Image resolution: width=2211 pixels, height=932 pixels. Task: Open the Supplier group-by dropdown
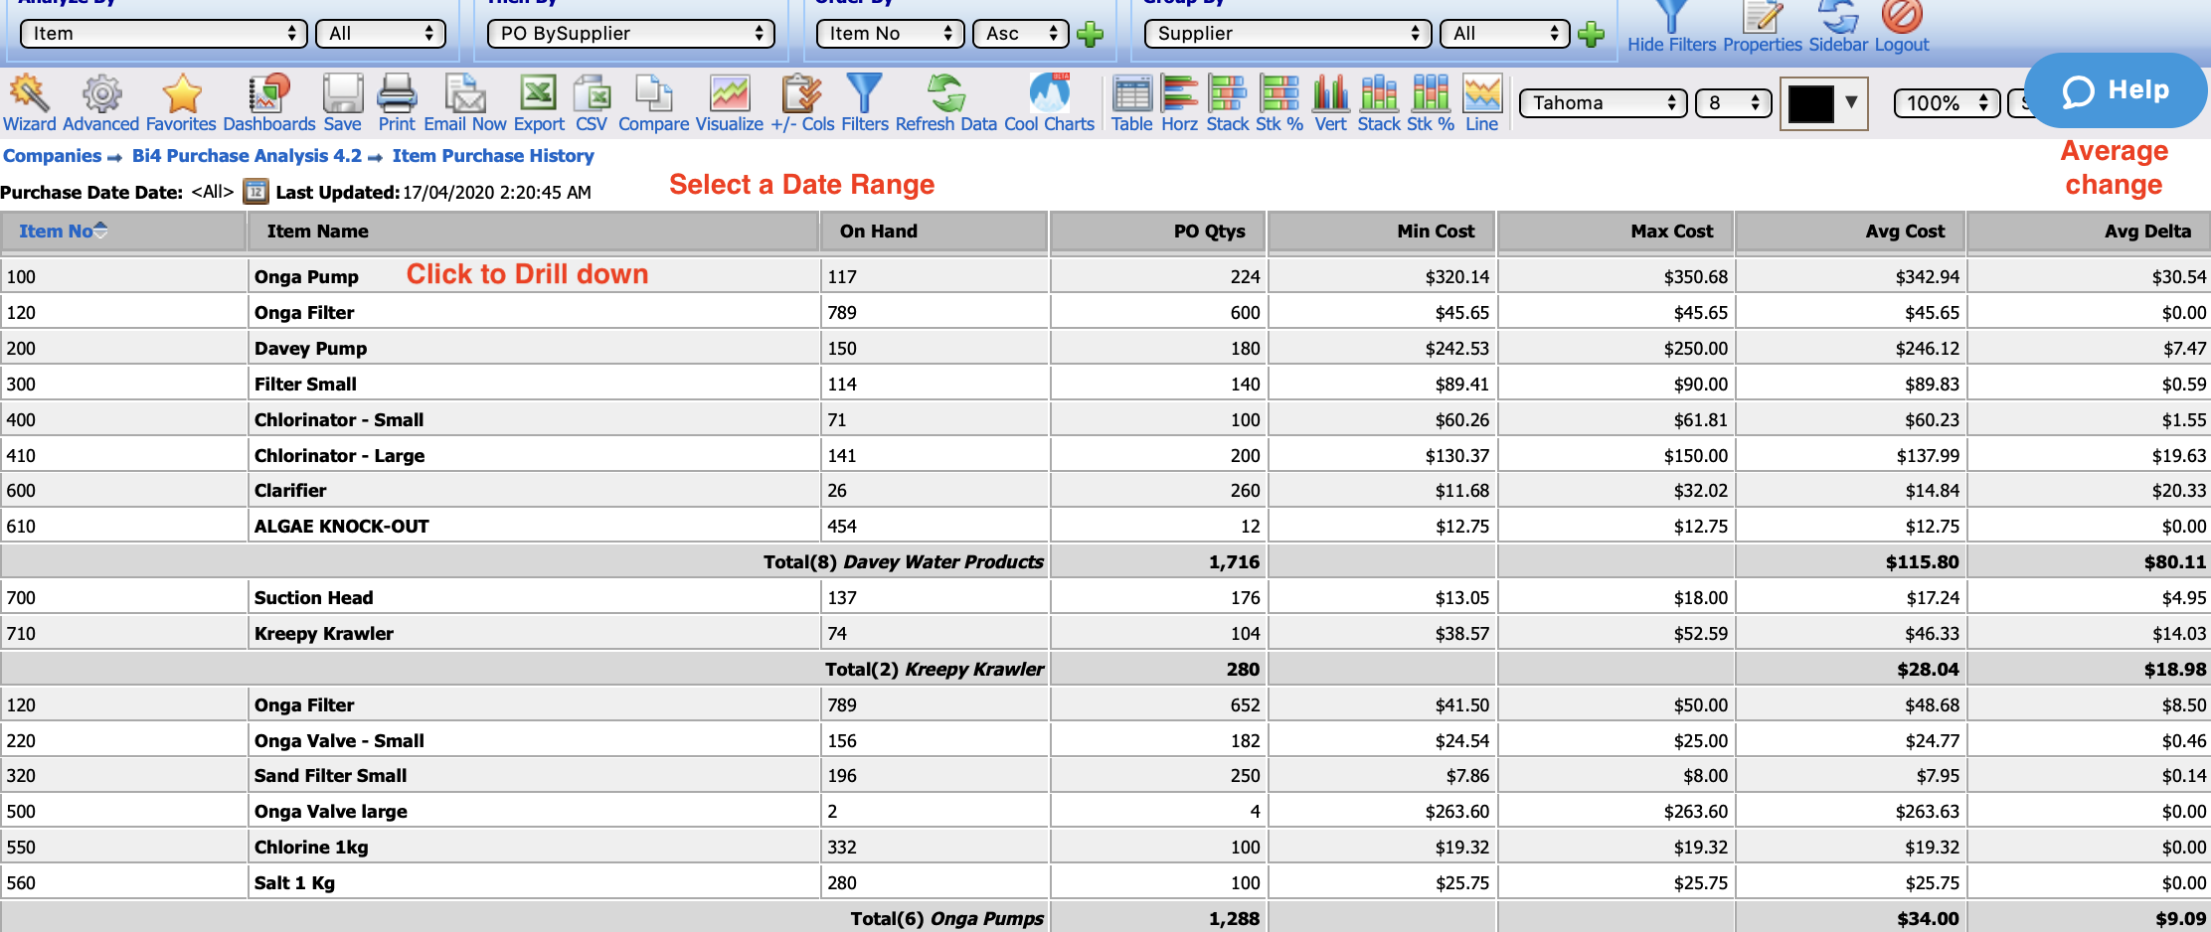[x=1288, y=34]
